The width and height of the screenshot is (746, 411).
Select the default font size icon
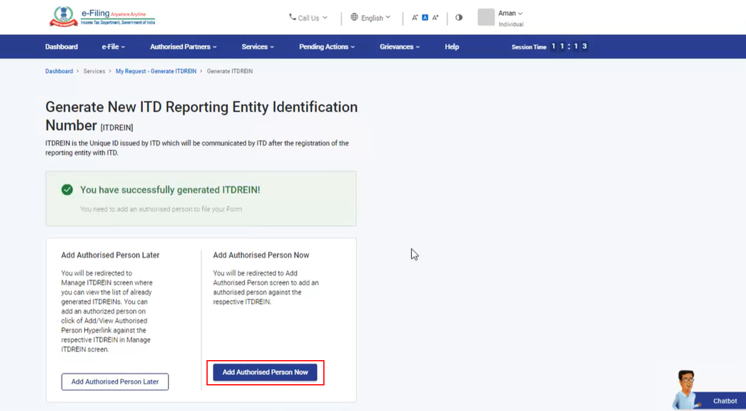tap(425, 17)
